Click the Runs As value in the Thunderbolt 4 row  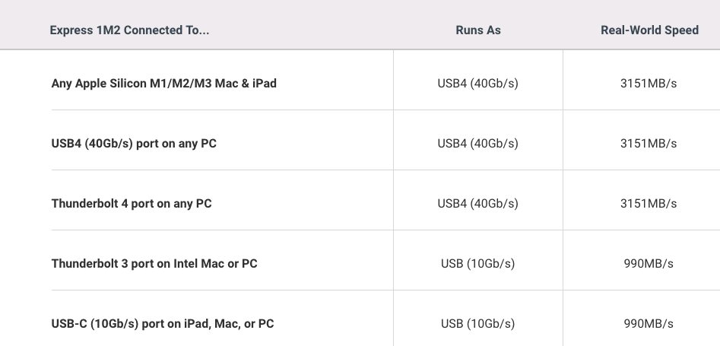tap(477, 204)
